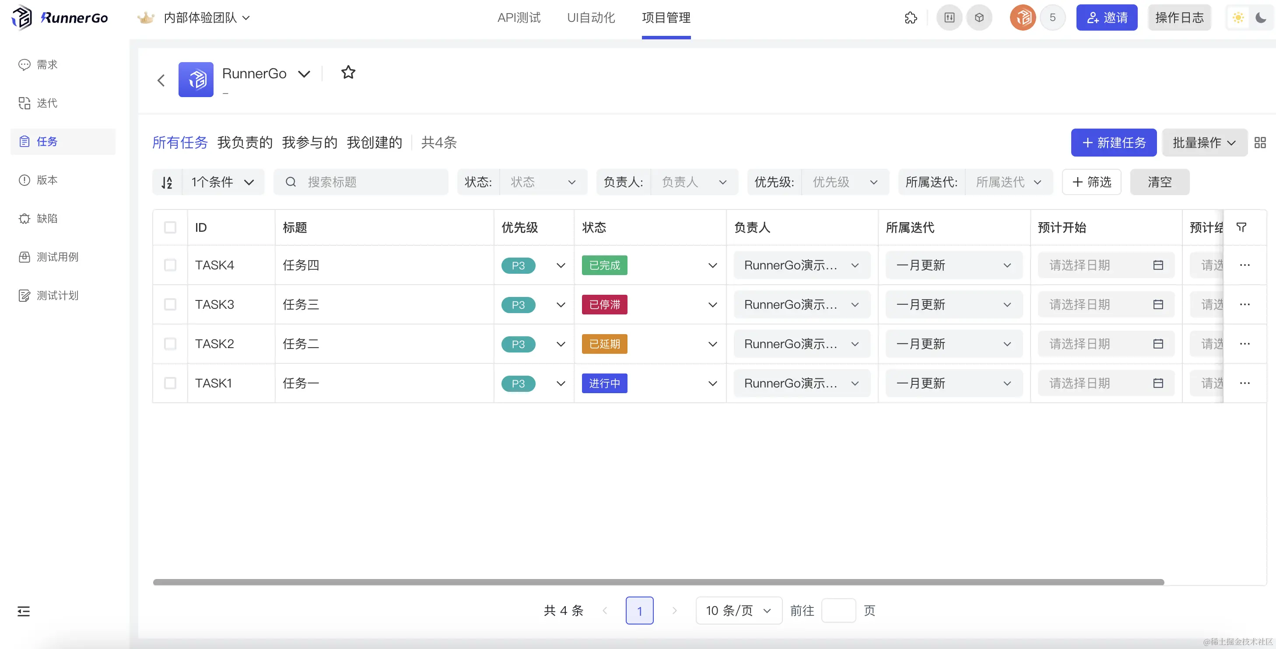Click the back arrow next to project logo
Viewport: 1276px width, 649px height.
(161, 80)
